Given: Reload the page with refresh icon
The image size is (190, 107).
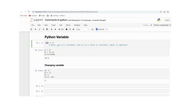Looking at the screenshot, I should click(x=29, y=12).
